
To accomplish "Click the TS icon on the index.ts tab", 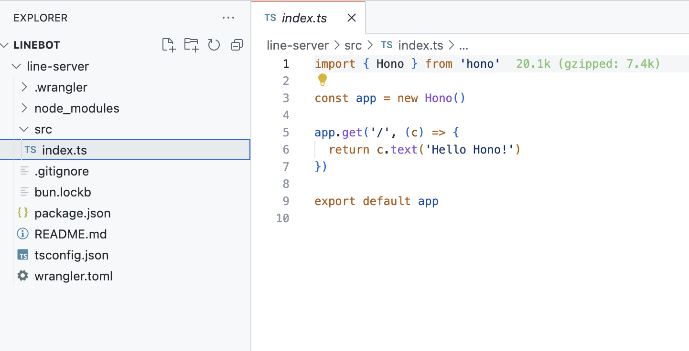I will [270, 18].
